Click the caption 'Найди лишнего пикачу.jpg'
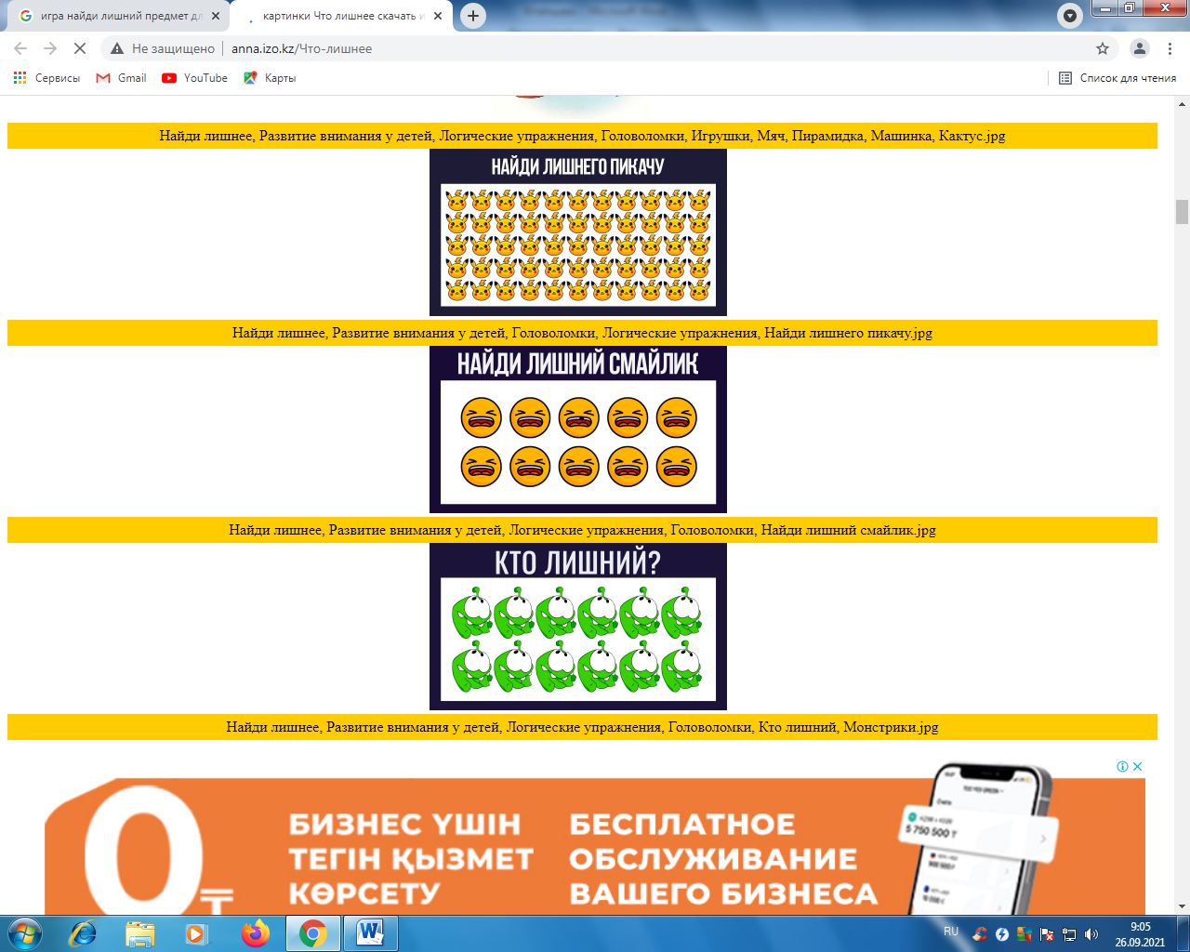This screenshot has height=952, width=1190. [x=582, y=333]
